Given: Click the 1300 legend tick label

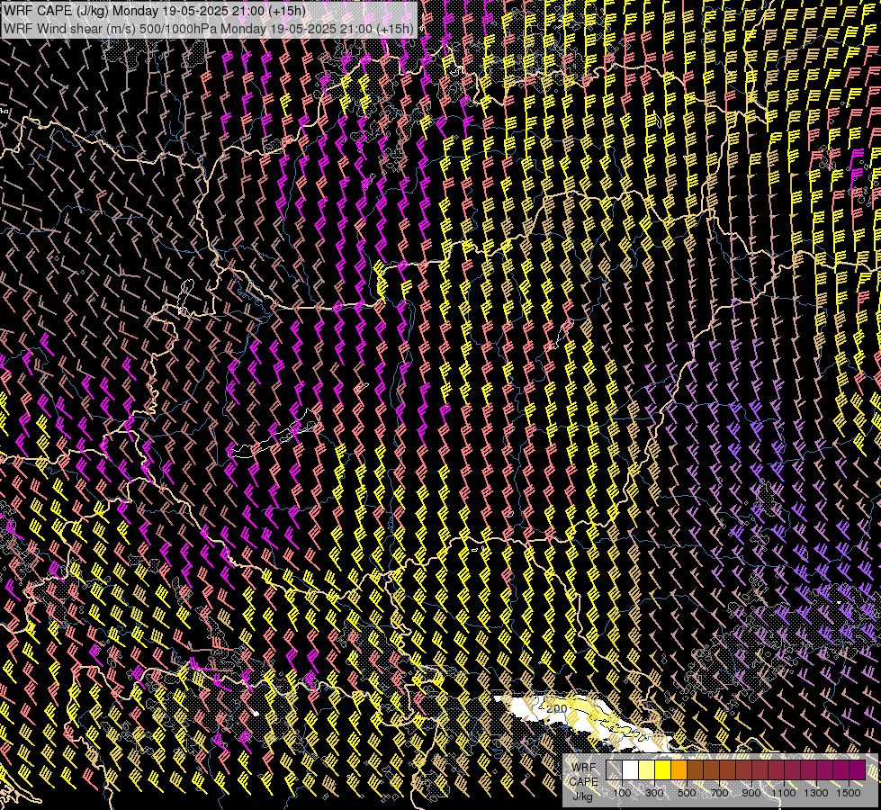Looking at the screenshot, I should coord(816,793).
